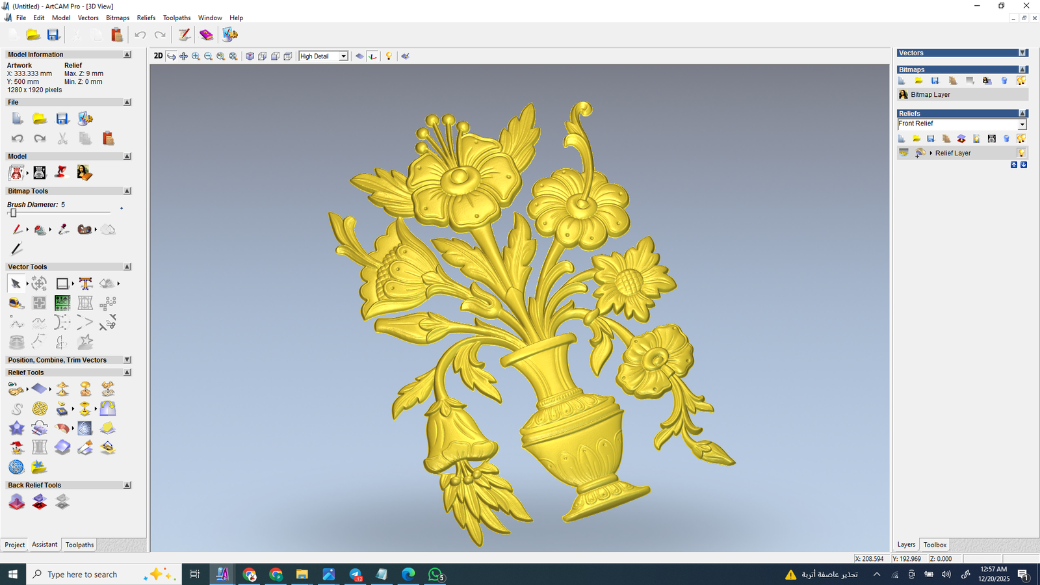Toggle the origin axes display button
Screen dimensions: 1040x585
tap(372, 57)
